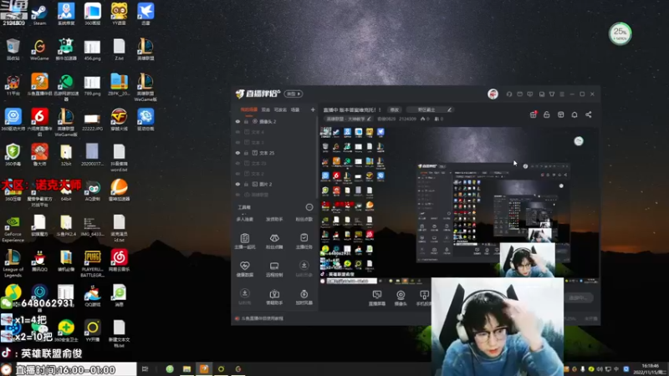
Task: Open the 多人连麦 tool
Action: 244,219
